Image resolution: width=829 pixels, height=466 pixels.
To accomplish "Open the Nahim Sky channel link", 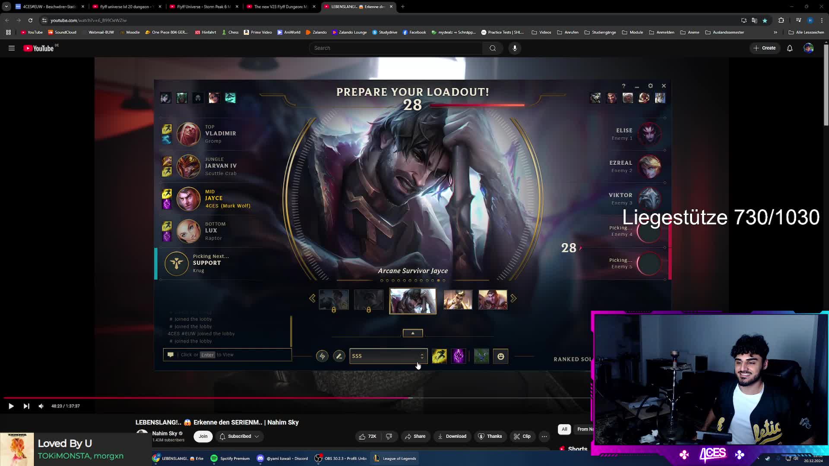I will tap(165, 433).
